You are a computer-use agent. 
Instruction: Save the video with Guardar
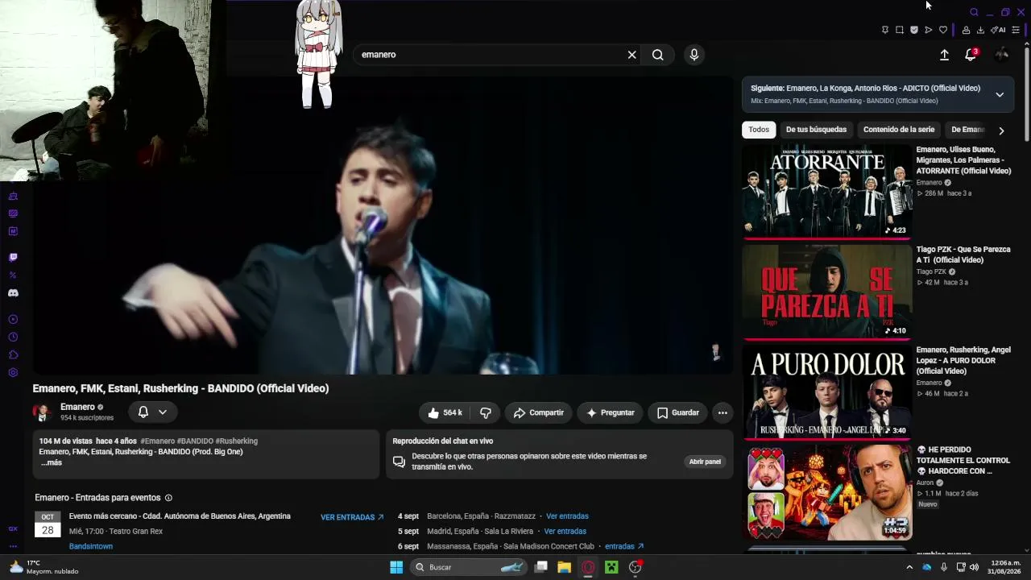[677, 412]
